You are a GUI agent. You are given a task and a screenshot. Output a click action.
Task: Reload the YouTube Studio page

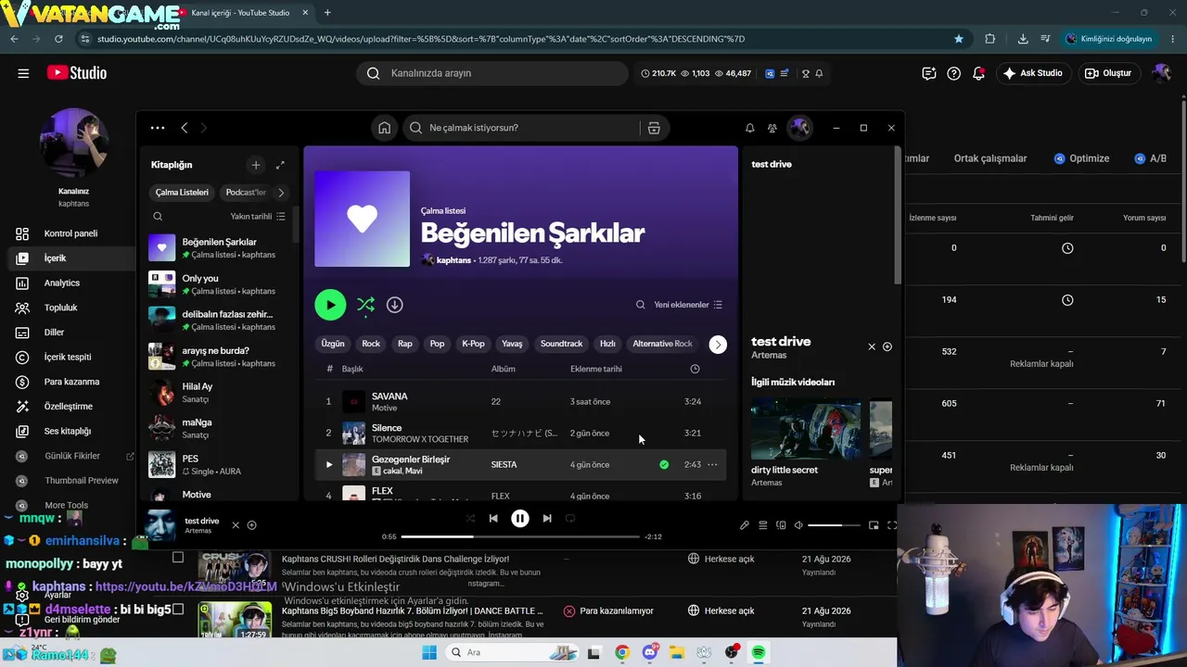coord(58,39)
